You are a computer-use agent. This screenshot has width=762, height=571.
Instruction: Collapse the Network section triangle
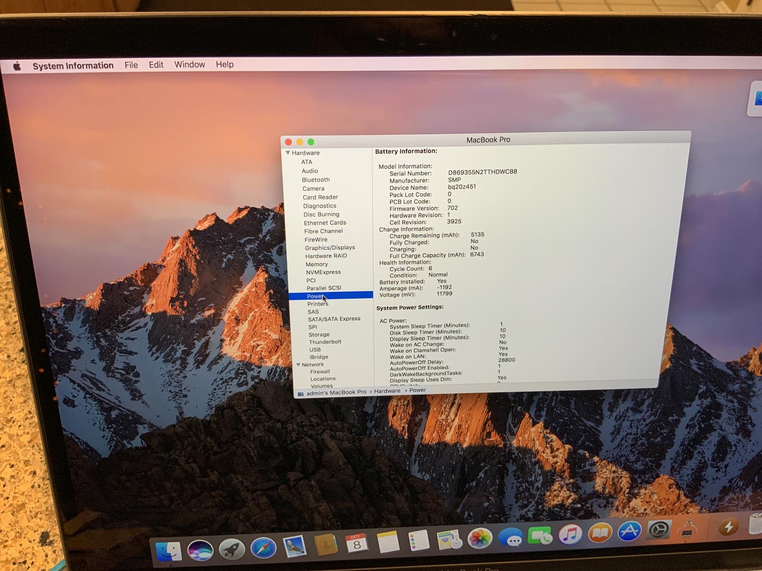298,364
